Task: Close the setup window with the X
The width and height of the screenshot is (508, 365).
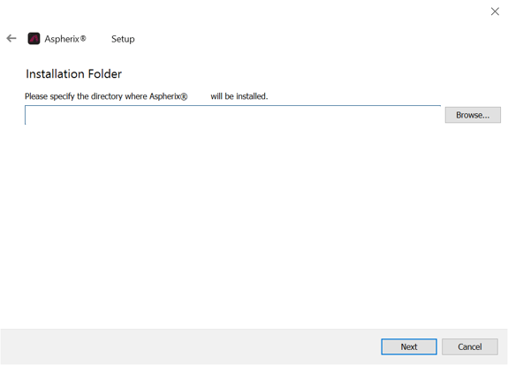Action: pos(495,11)
